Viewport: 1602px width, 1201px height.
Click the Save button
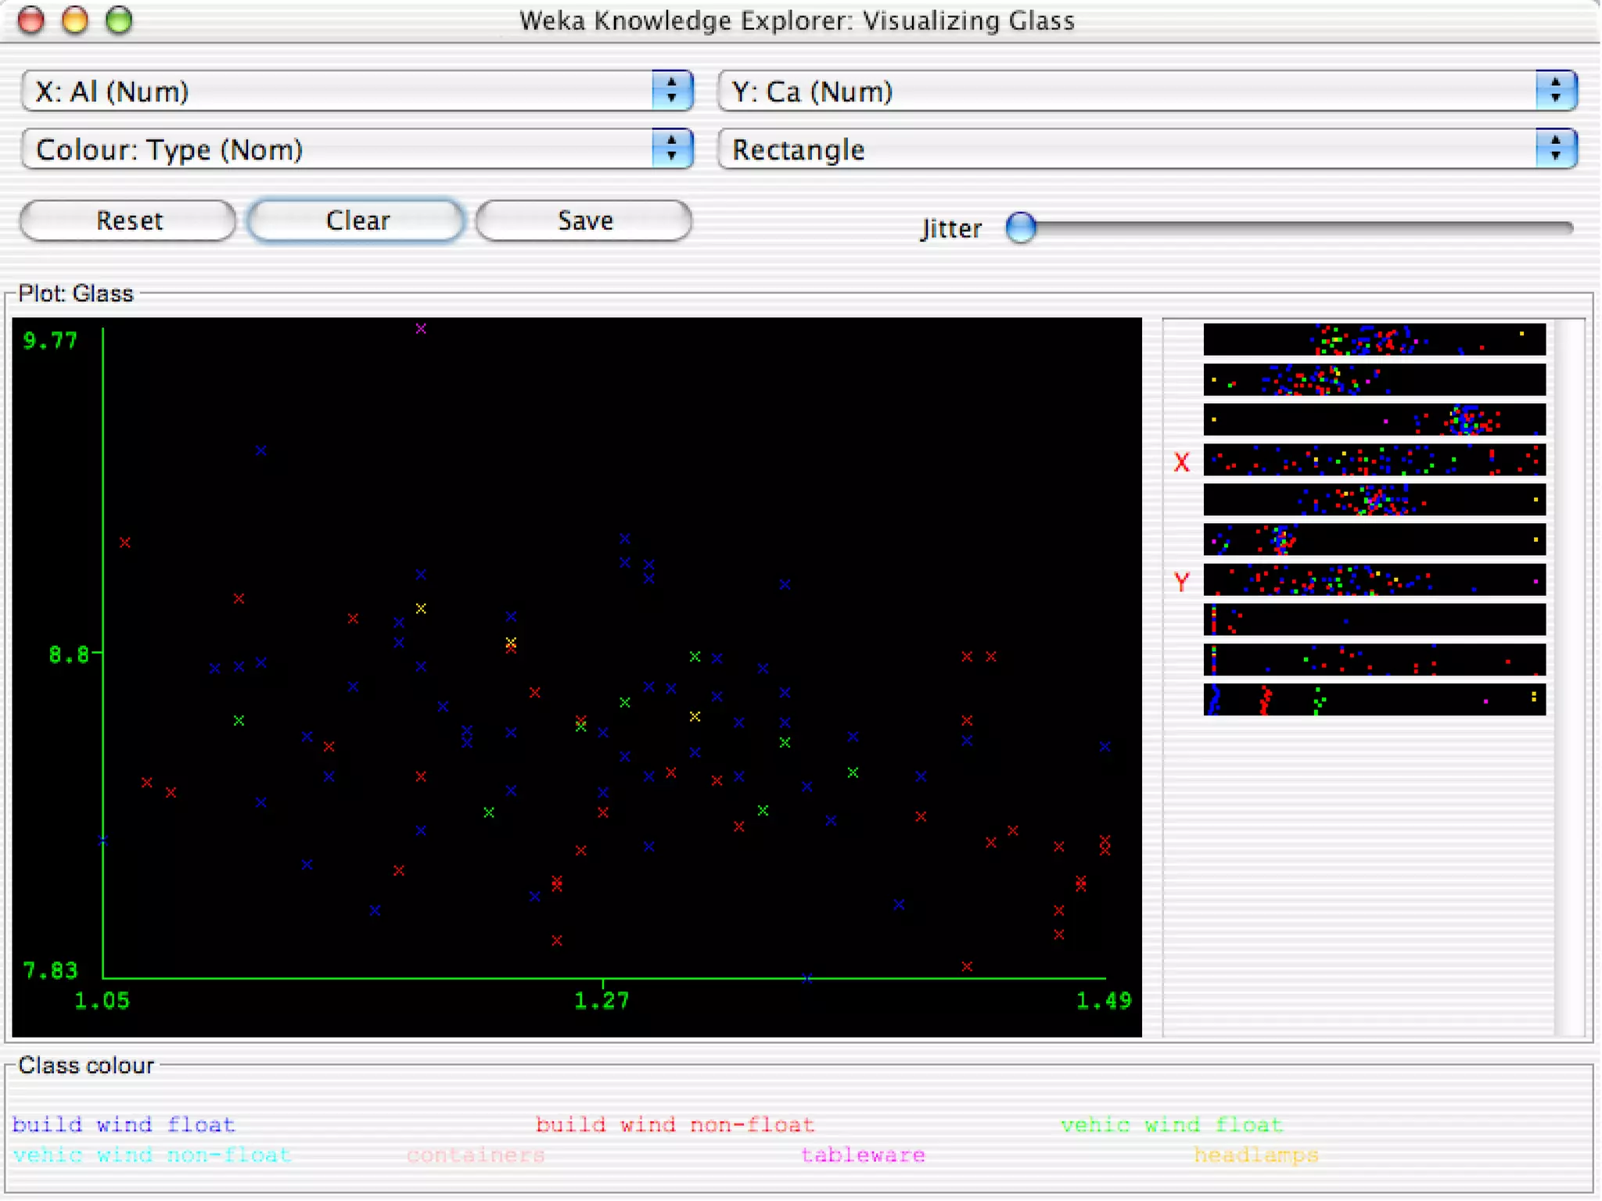coord(584,220)
